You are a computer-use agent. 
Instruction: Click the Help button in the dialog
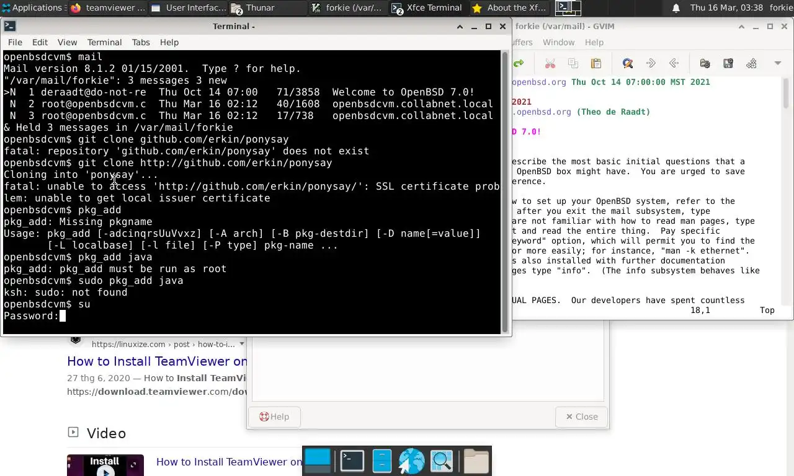point(274,416)
